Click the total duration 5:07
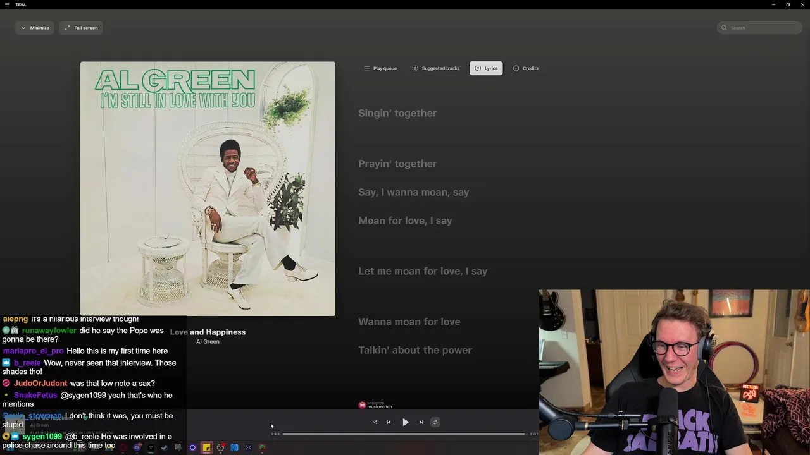 pyautogui.click(x=533, y=434)
